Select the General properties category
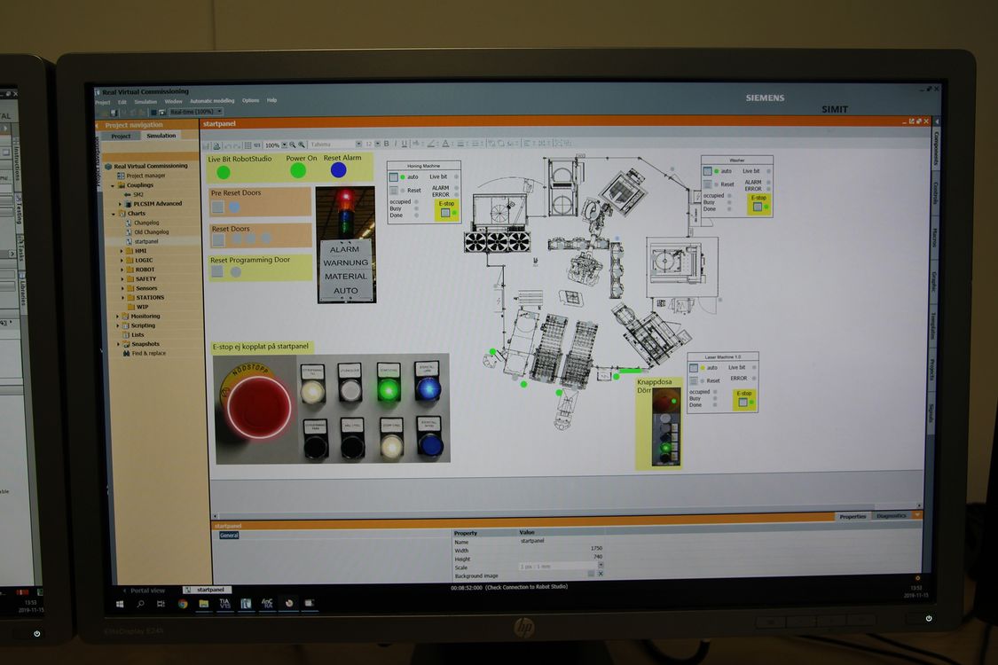 (x=229, y=536)
